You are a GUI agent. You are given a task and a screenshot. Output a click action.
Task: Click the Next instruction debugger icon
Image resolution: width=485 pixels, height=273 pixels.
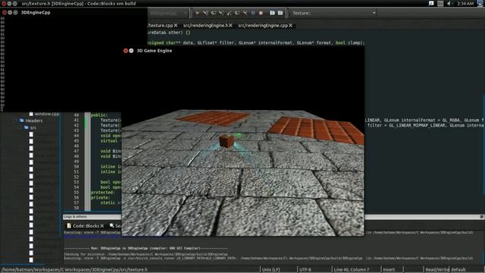coord(237,13)
